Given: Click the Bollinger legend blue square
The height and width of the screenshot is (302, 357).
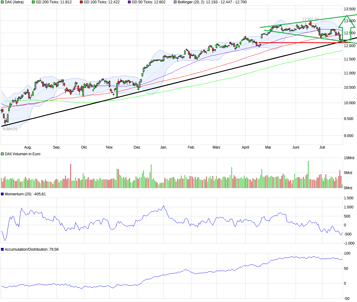Looking at the screenshot, I should (175, 2).
